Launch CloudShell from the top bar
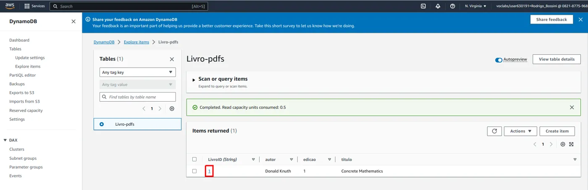This screenshot has width=588, height=190. [423, 6]
